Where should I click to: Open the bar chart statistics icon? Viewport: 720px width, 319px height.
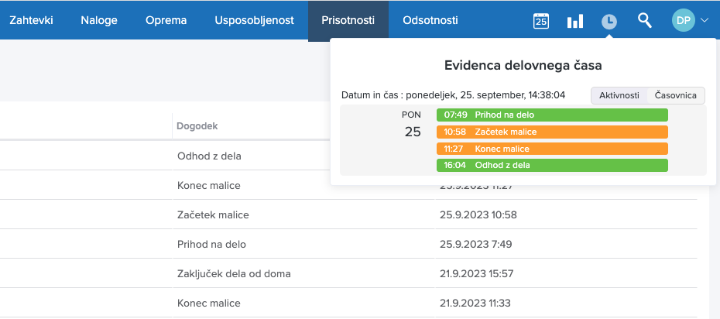[575, 21]
